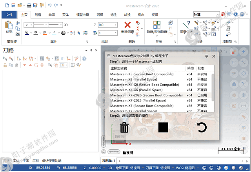251x172 pixels.
Task: Select the 视图单-1 viewsheet tab
Action: [109, 161]
